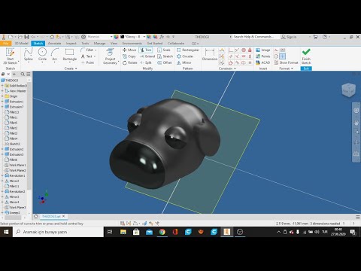Activate the Trim tool
Viewport: 361px width, 271px height.
point(146,50)
